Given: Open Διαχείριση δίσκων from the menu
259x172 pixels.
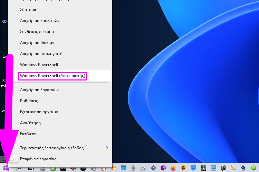Looking at the screenshot, I should pyautogui.click(x=60, y=43).
